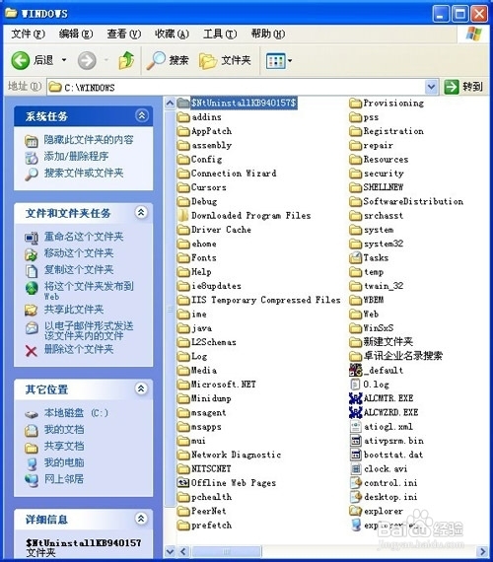Click 重命名这个文件夹 link

pos(84,237)
